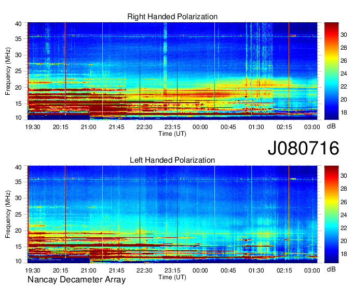The height and width of the screenshot is (286, 353).
Task: Click the 25 MHz tick on Right Handed plot
Action: click(18, 71)
